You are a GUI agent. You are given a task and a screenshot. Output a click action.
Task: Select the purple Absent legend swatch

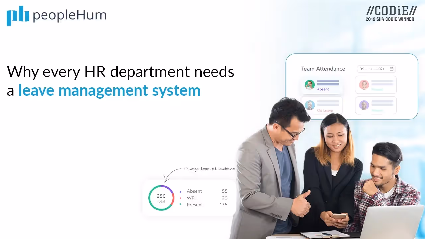coord(180,191)
